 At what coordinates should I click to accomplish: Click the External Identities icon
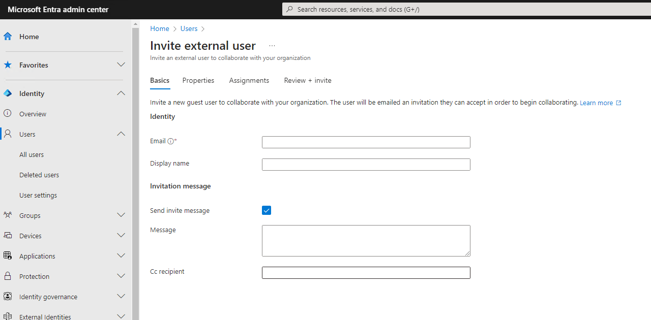[x=8, y=317]
